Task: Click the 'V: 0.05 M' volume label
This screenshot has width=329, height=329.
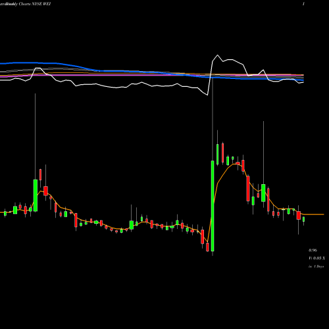Action: click(x=317, y=259)
